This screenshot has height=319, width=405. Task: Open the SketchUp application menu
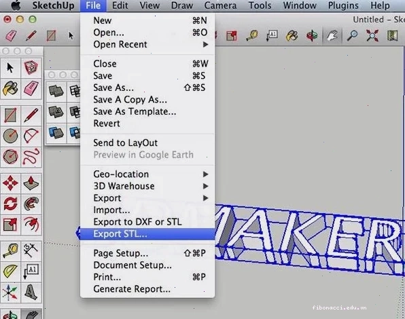pos(53,5)
